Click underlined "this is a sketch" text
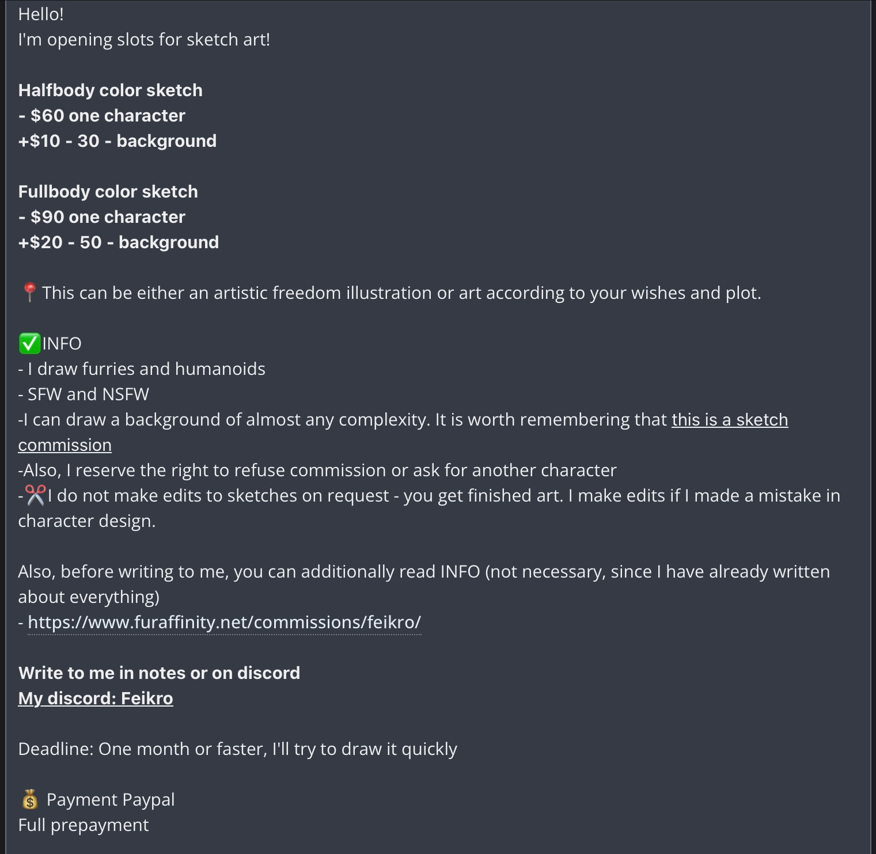Image resolution: width=876 pixels, height=854 pixels. point(729,420)
